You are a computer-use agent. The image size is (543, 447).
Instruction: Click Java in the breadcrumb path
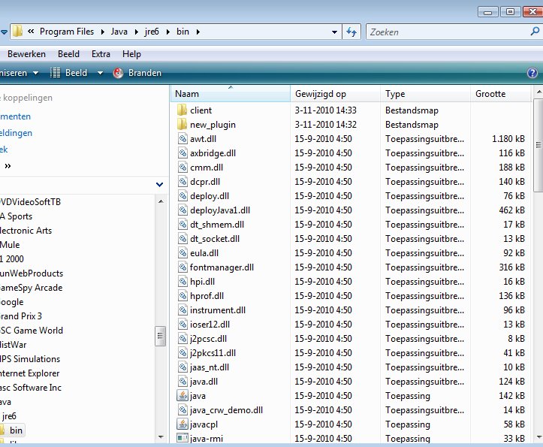tap(119, 32)
